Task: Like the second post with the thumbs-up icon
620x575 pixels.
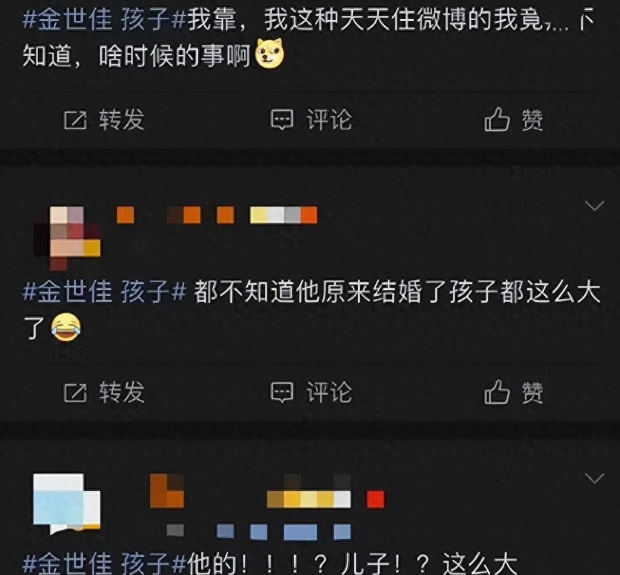Action: pos(497,392)
